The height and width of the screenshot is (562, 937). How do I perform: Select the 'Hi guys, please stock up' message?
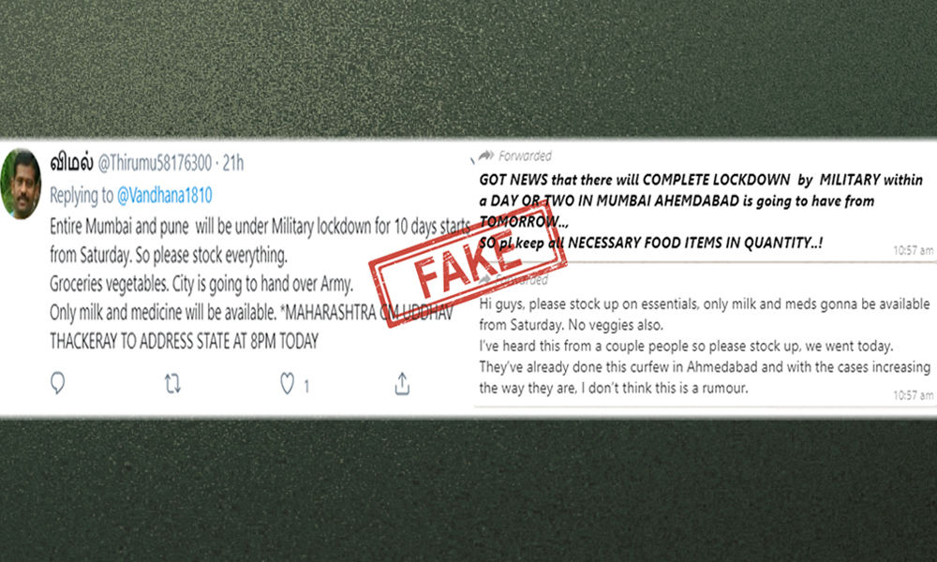704,346
